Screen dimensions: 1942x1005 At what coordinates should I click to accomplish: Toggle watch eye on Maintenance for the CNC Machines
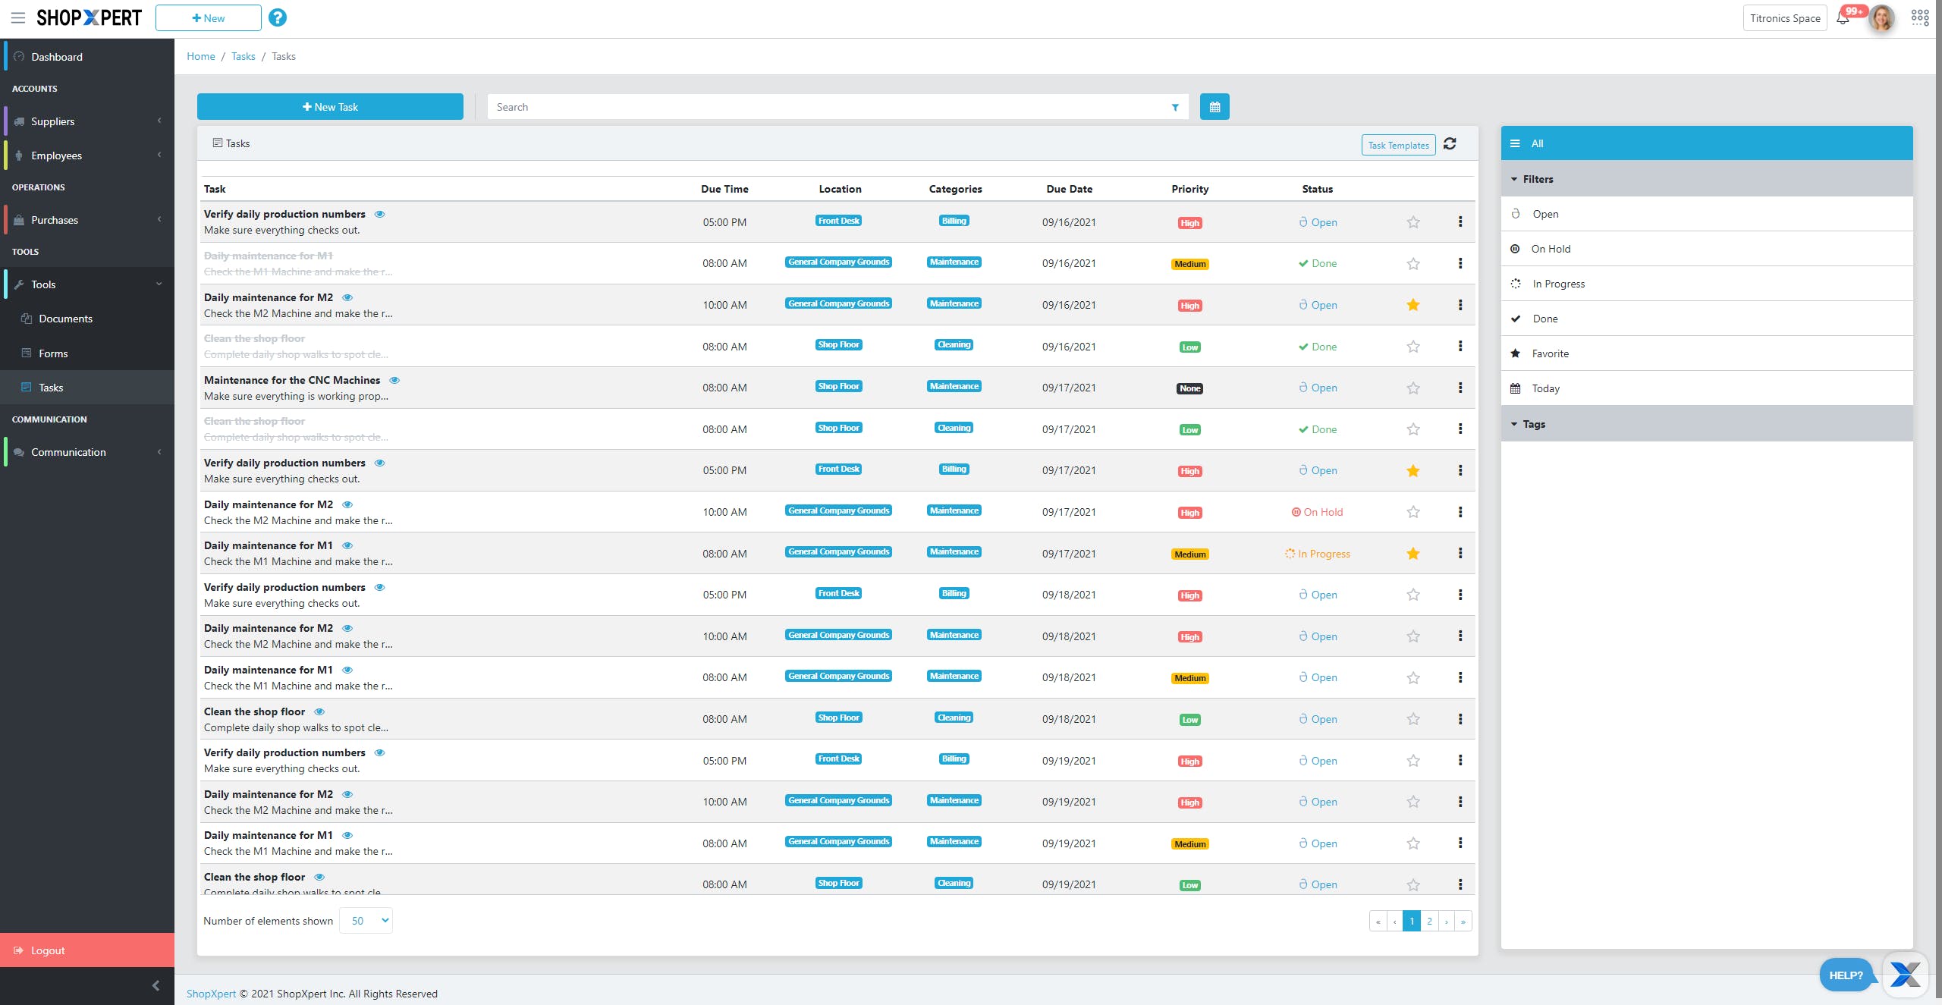[x=394, y=380]
